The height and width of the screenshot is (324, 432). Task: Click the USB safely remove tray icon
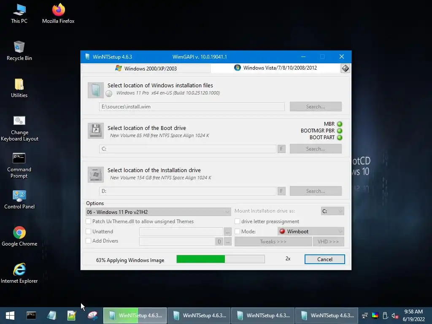coord(386,316)
